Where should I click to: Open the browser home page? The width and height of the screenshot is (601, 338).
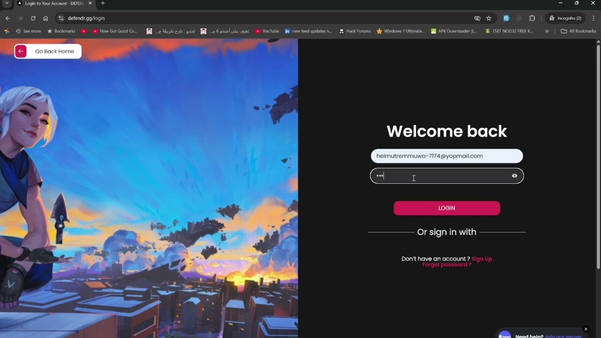pyautogui.click(x=46, y=18)
